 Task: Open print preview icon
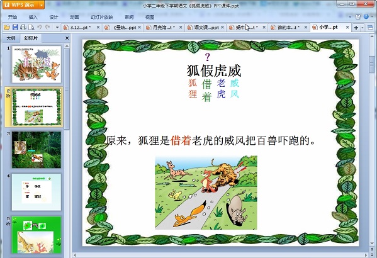[x=31, y=27]
